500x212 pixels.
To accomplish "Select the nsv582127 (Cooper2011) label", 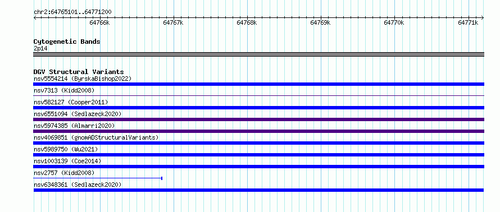I will [71, 102].
